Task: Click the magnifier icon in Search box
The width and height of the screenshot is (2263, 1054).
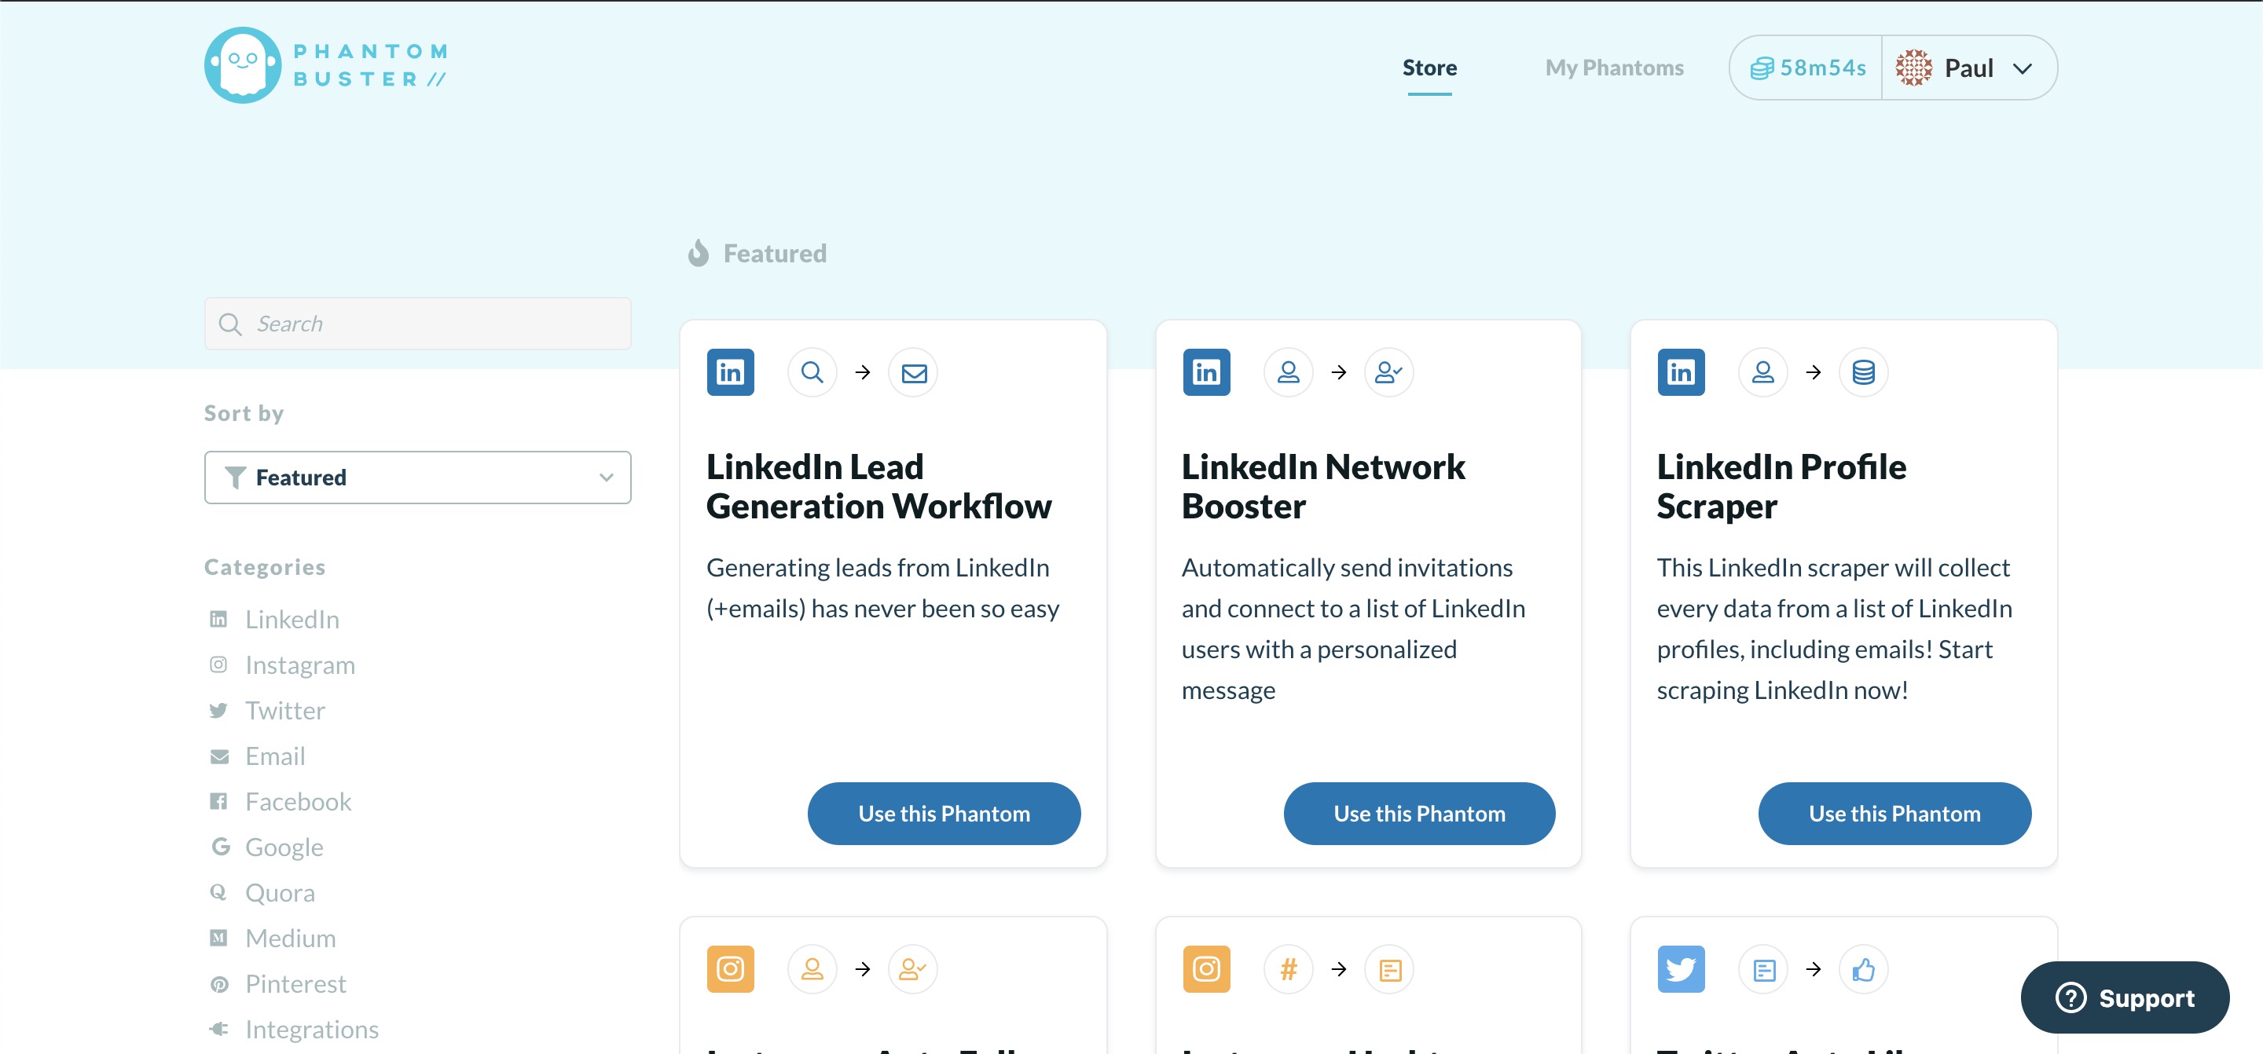Action: [x=230, y=324]
